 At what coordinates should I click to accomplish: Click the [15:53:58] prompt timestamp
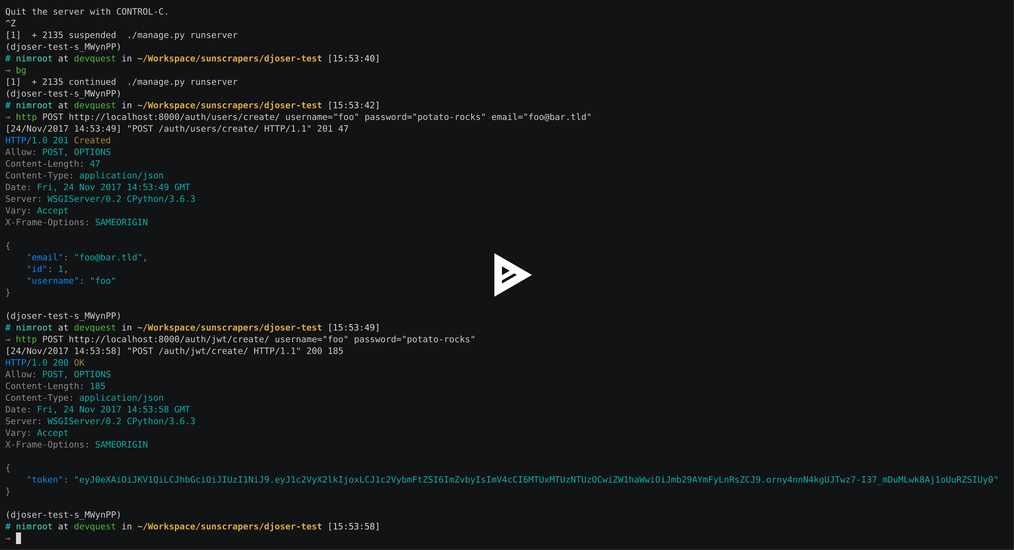[354, 526]
